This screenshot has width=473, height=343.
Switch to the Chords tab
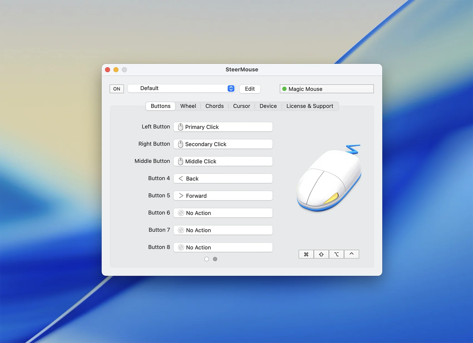215,106
